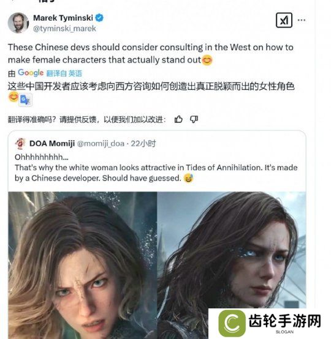Screen dimensions: 331x339
Task: Click the @momiji_doa handle
Action: tap(101, 144)
